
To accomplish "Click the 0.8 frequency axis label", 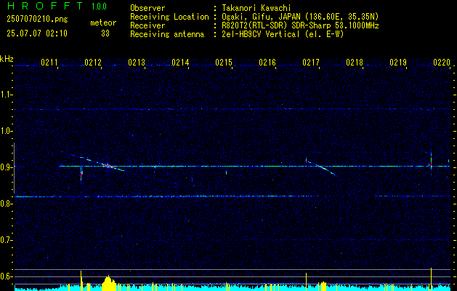I will click(7, 204).
